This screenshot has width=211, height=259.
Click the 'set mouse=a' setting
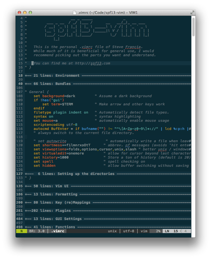click(x=46, y=121)
